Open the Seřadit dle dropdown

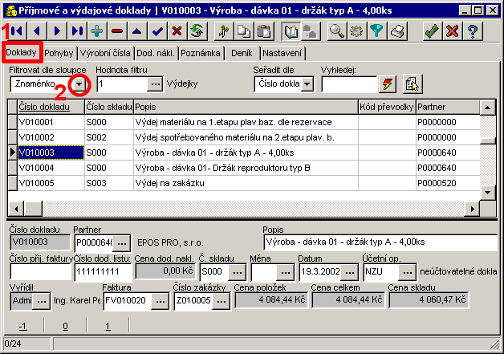(307, 84)
